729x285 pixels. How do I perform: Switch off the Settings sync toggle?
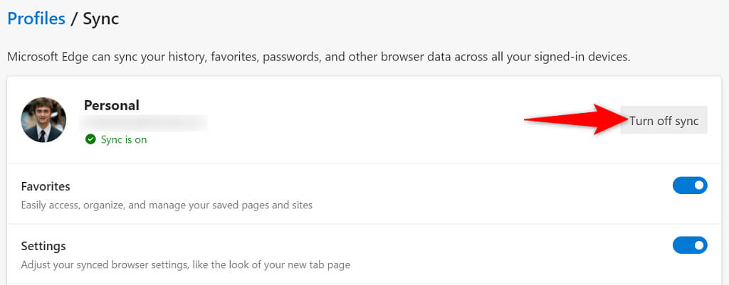[x=689, y=245]
